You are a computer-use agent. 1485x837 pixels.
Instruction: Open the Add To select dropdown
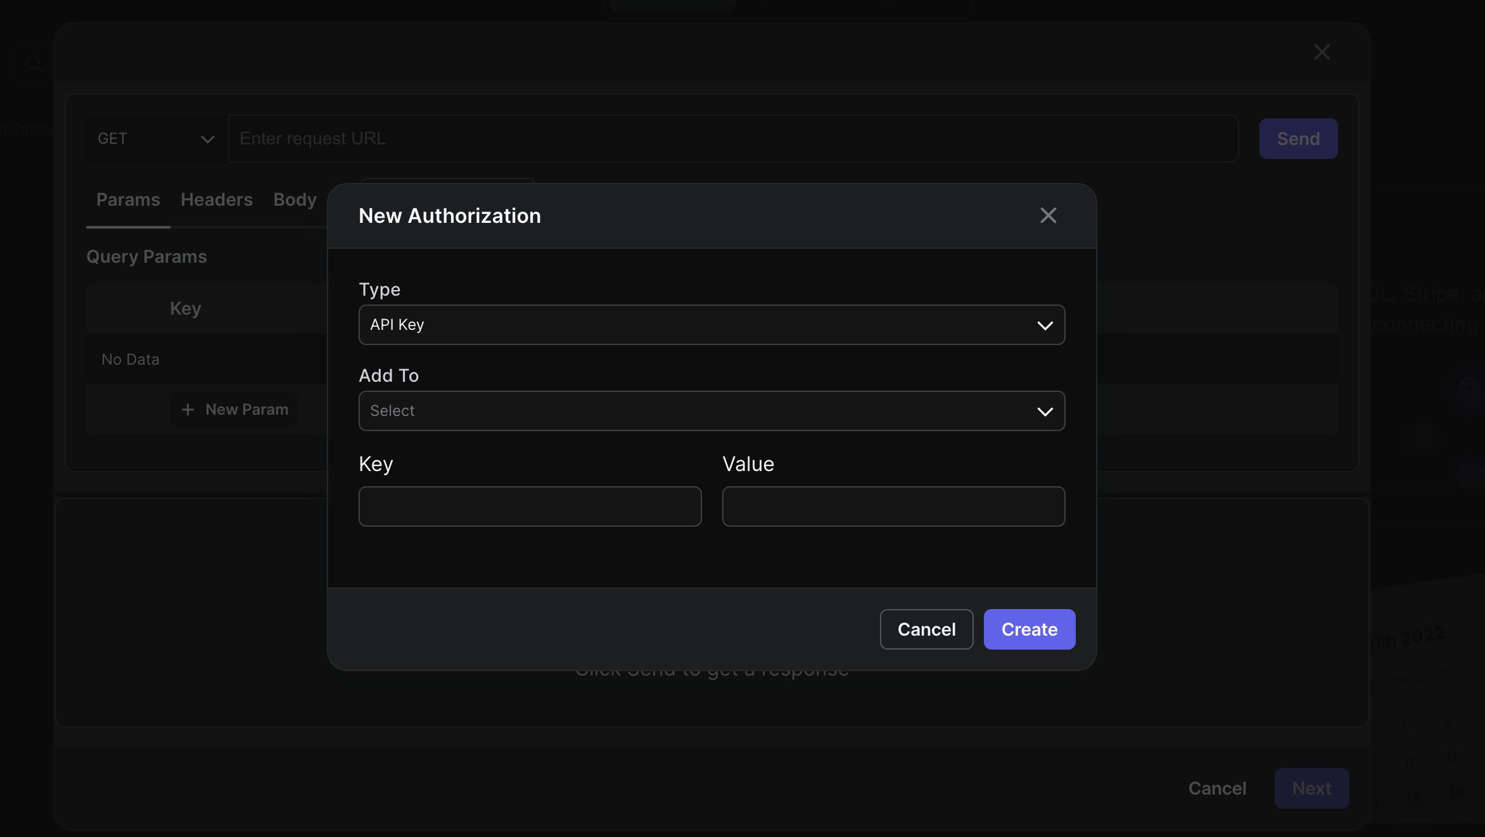point(711,411)
